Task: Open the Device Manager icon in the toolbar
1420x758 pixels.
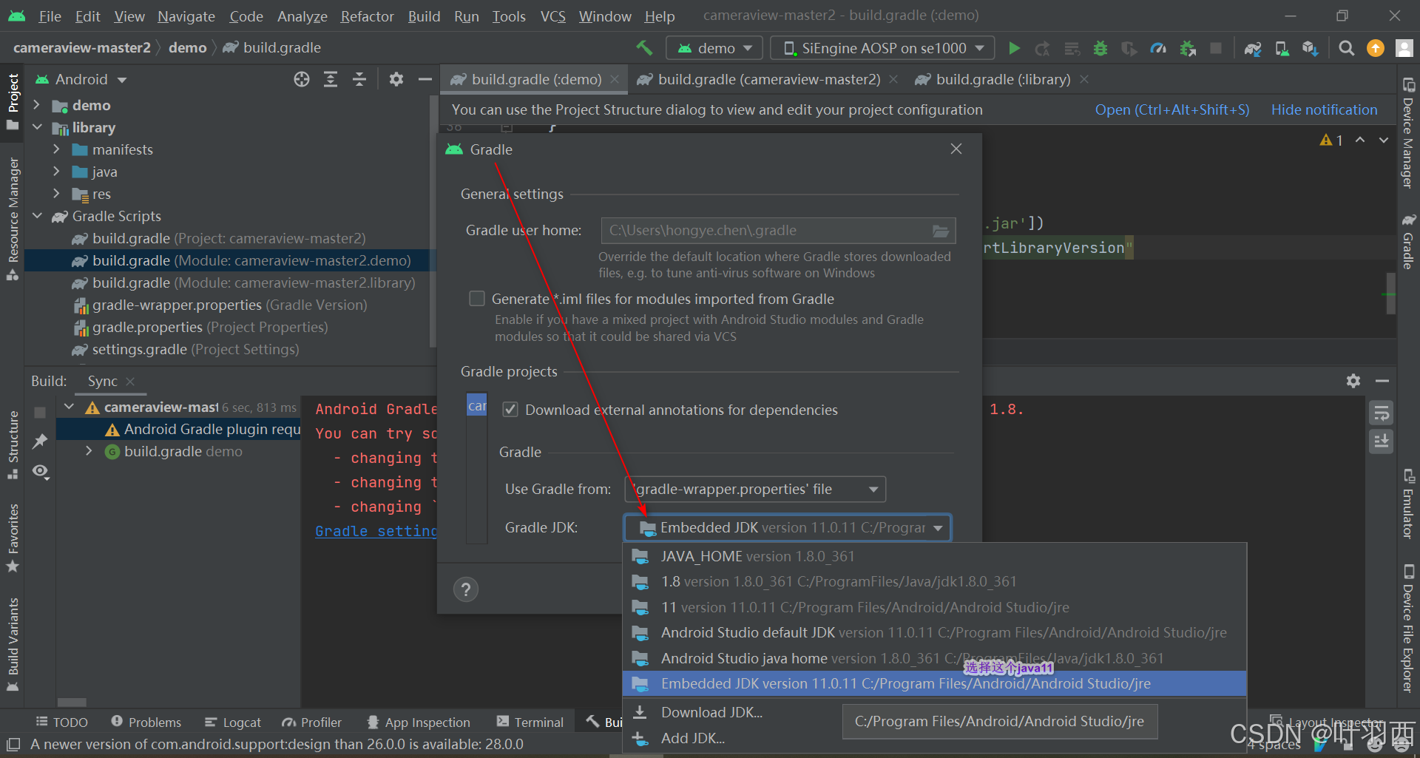Action: coord(1282,48)
